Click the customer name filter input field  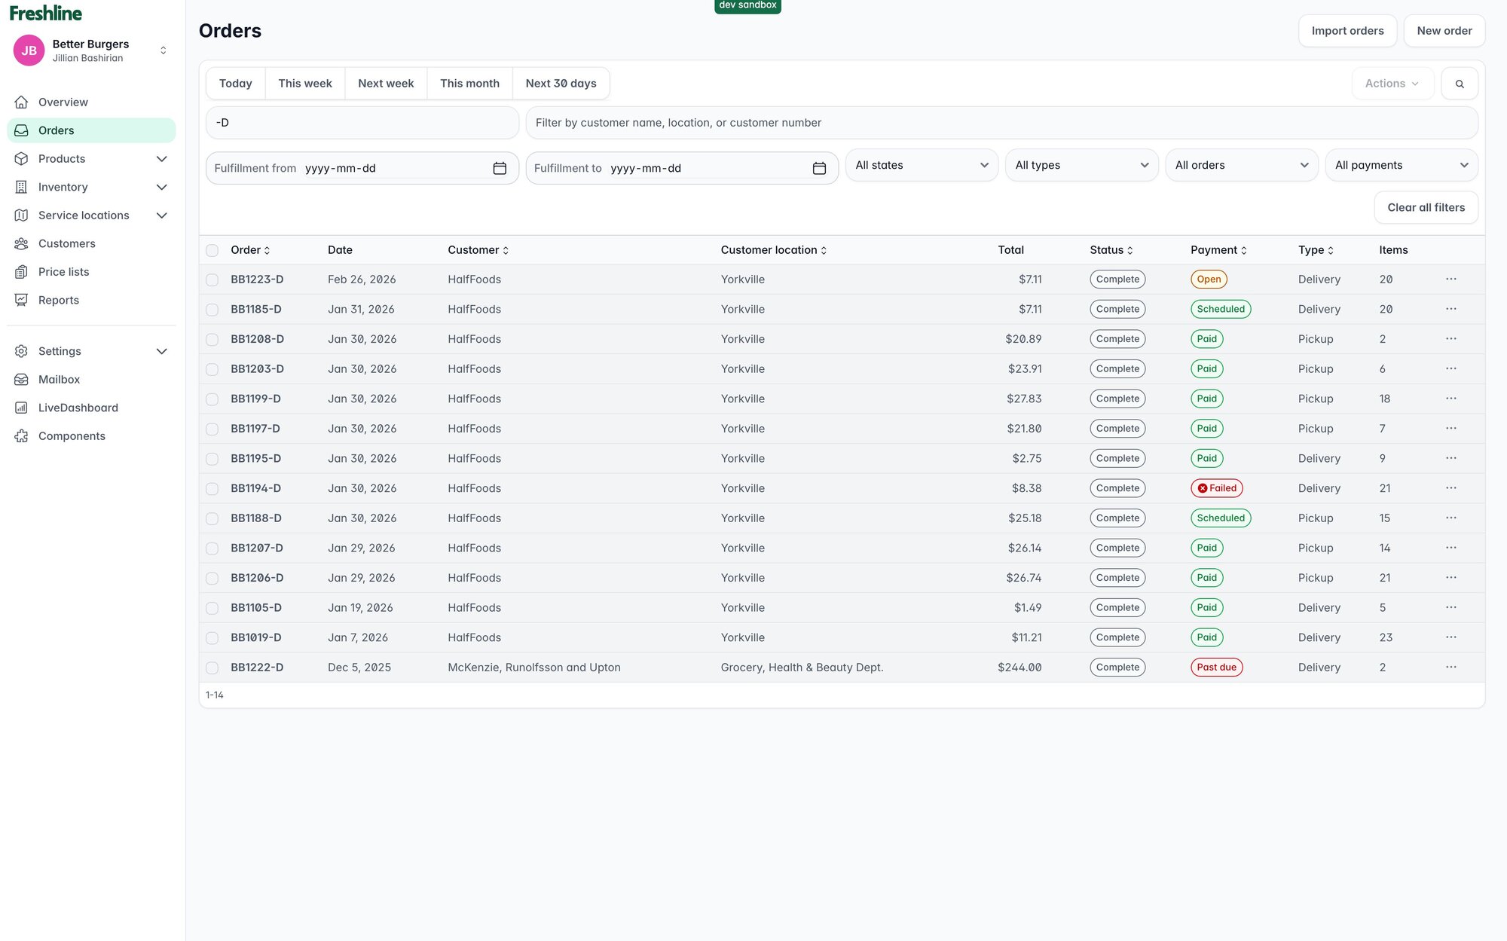pos(1001,123)
